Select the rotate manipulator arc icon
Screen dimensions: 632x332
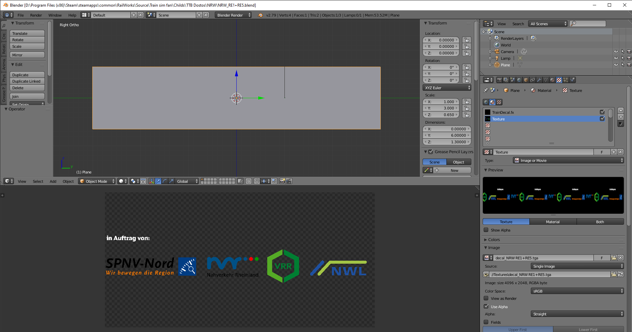pos(165,181)
